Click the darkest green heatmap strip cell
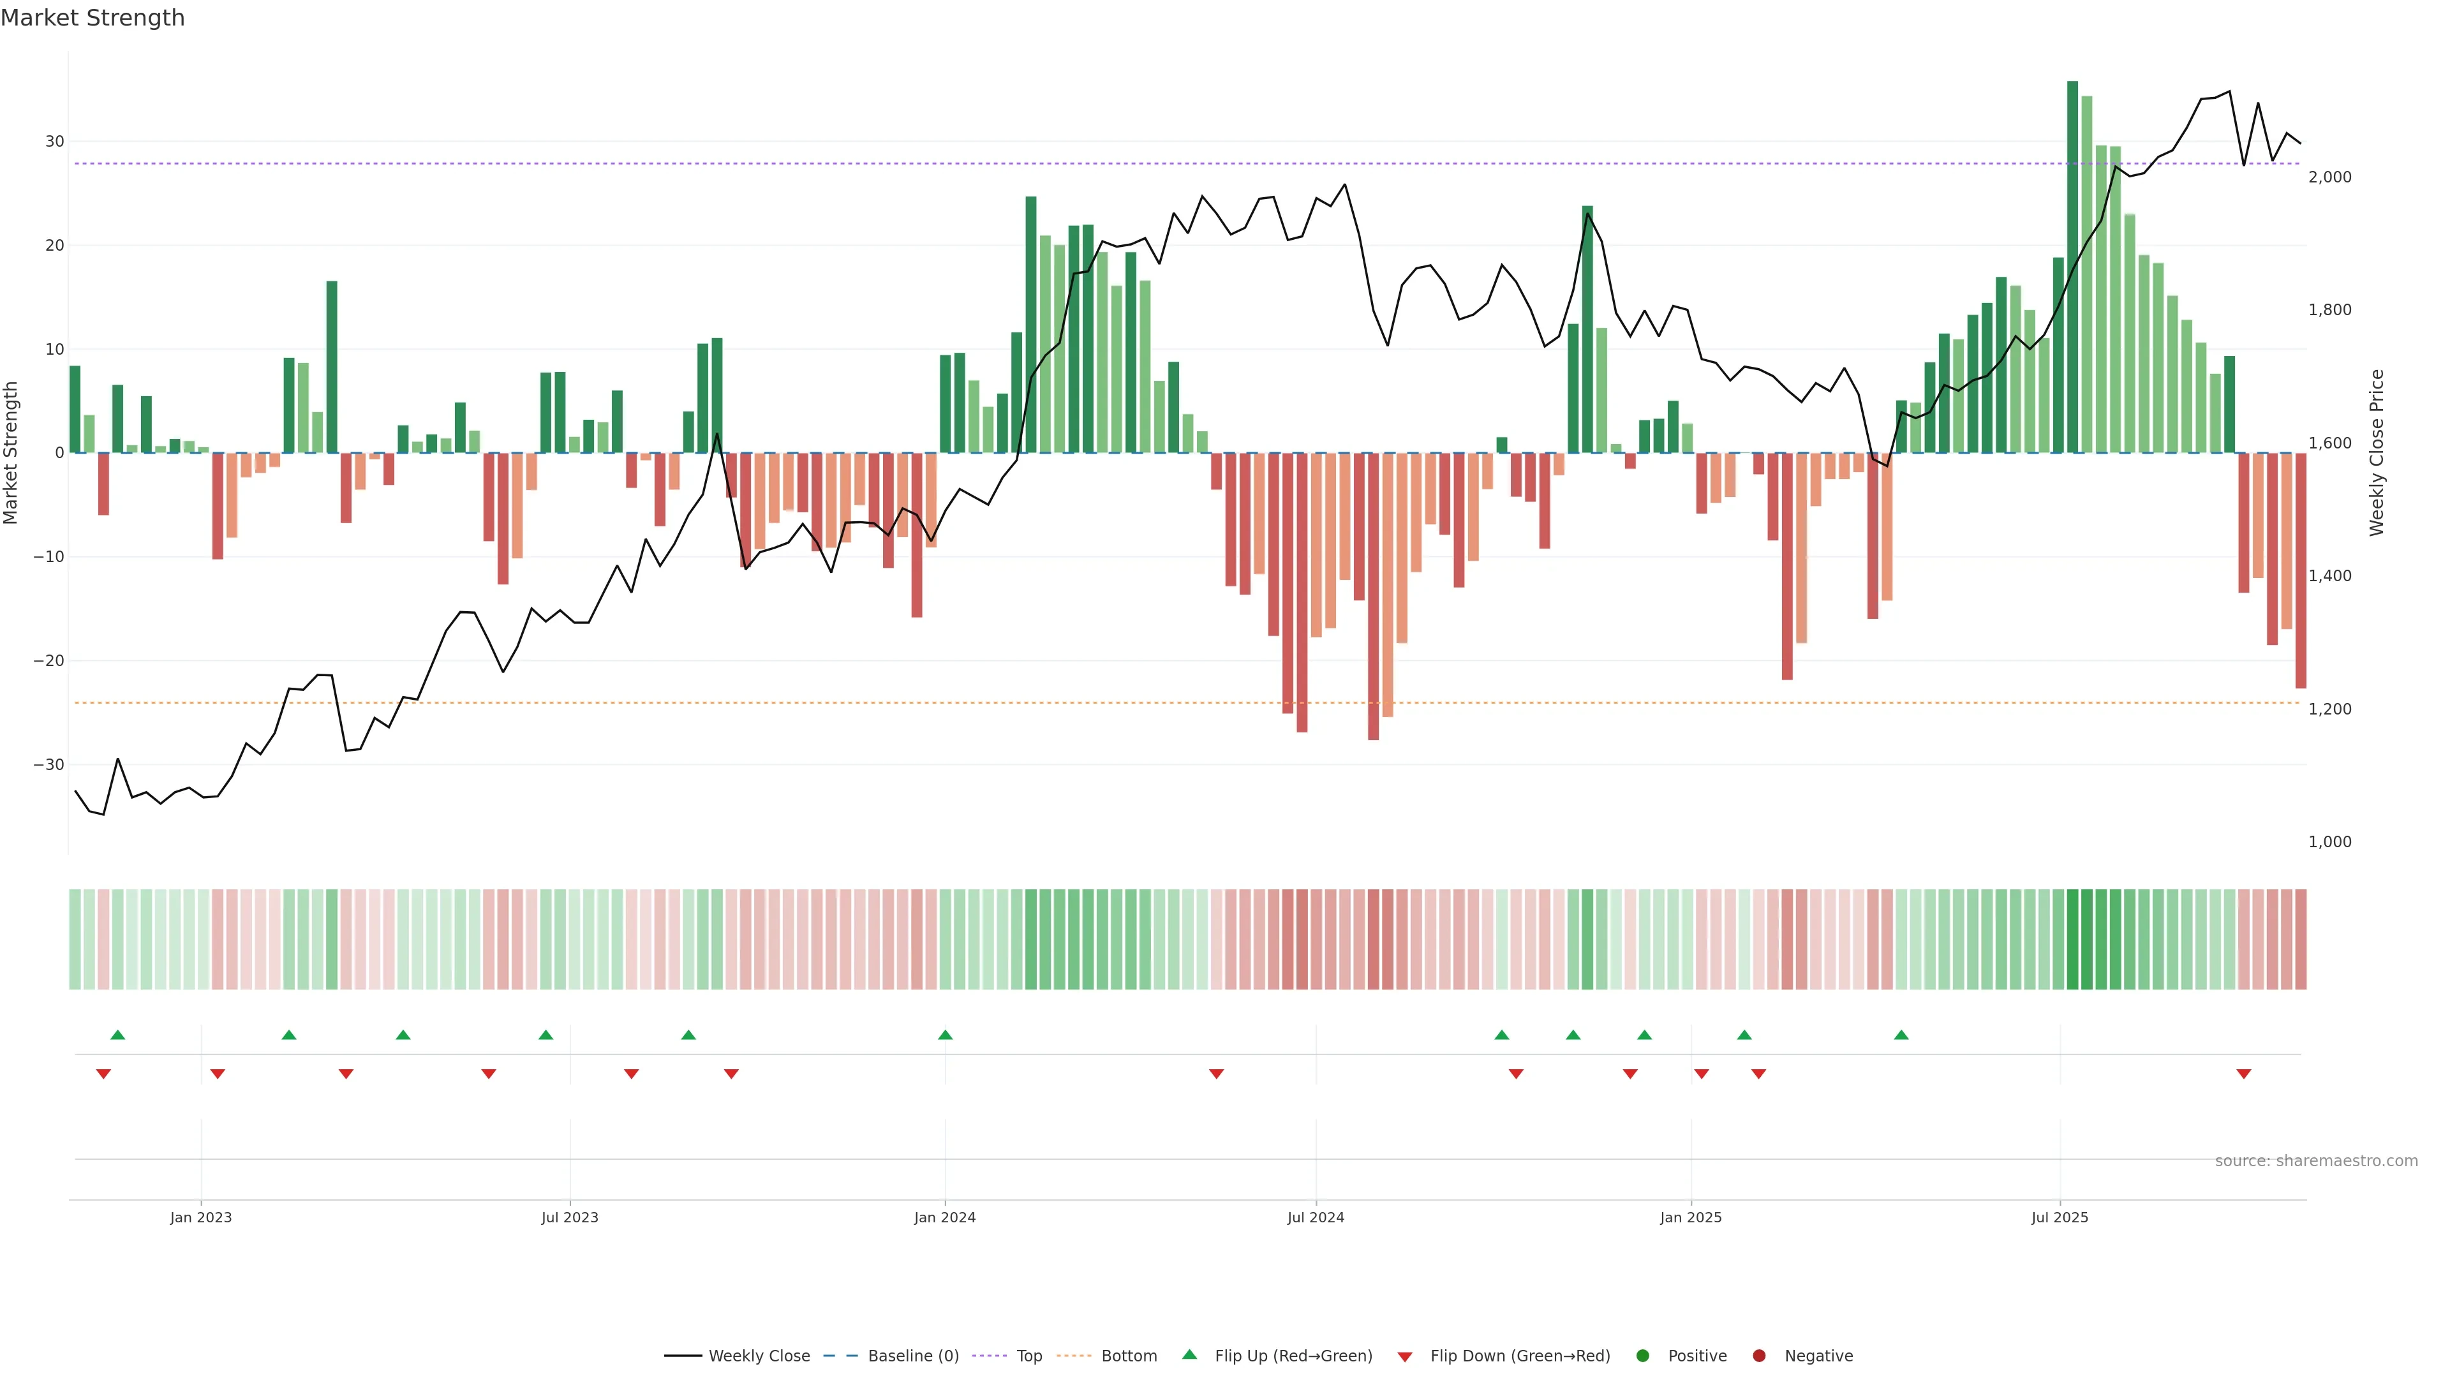This screenshot has height=1378, width=2450. pyautogui.click(x=2072, y=940)
